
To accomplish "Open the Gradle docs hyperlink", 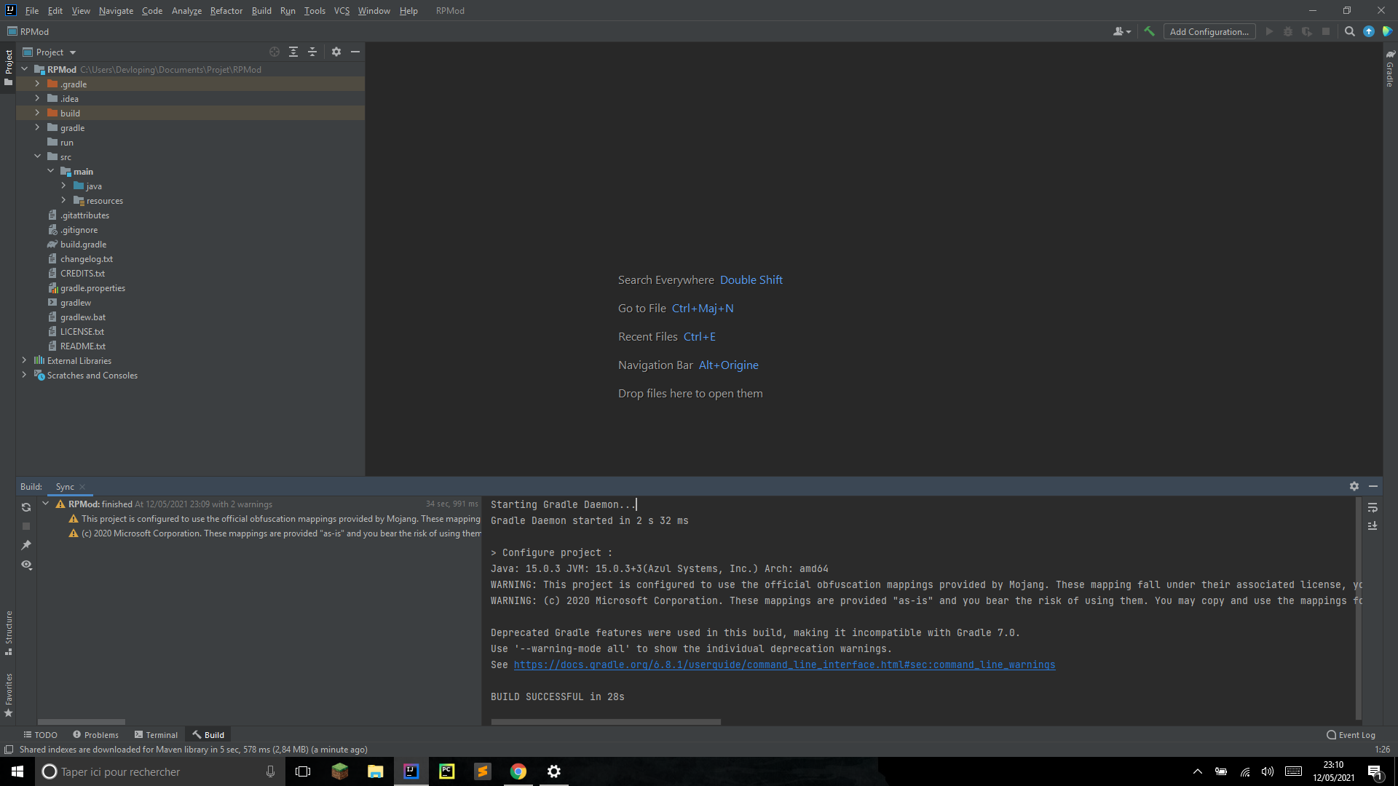I will tap(784, 664).
